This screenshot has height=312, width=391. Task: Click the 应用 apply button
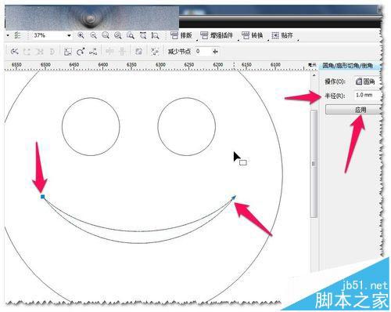click(353, 110)
